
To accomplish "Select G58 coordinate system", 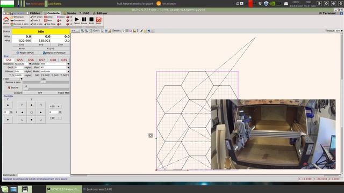I will (x=53, y=60).
